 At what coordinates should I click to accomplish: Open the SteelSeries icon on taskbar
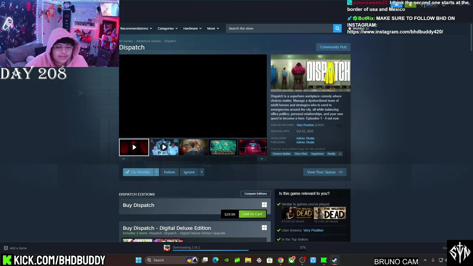pyautogui.click(x=259, y=260)
